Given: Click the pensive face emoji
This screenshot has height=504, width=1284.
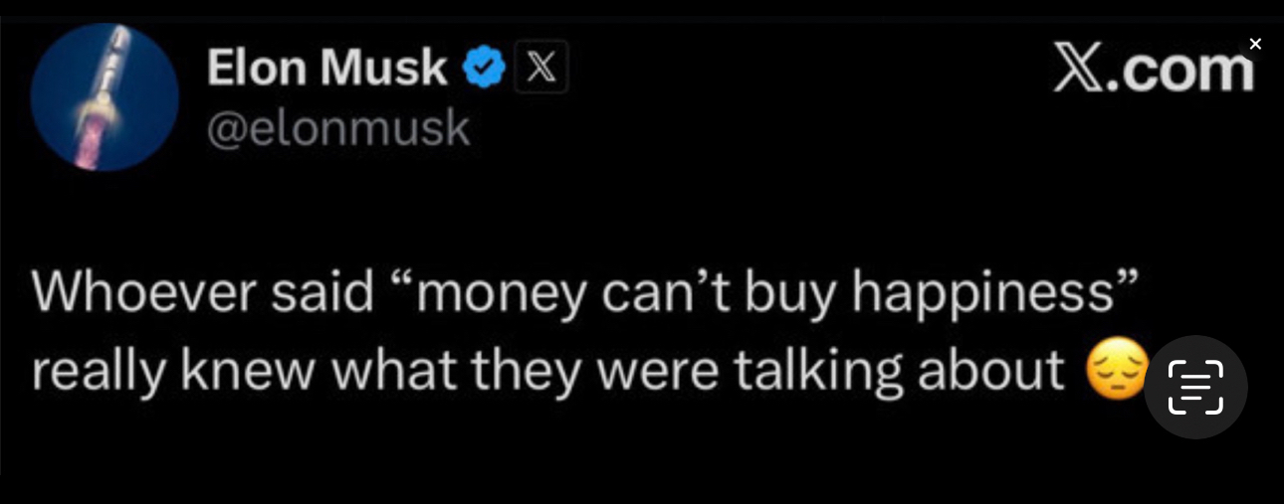Looking at the screenshot, I should pyautogui.click(x=1116, y=370).
